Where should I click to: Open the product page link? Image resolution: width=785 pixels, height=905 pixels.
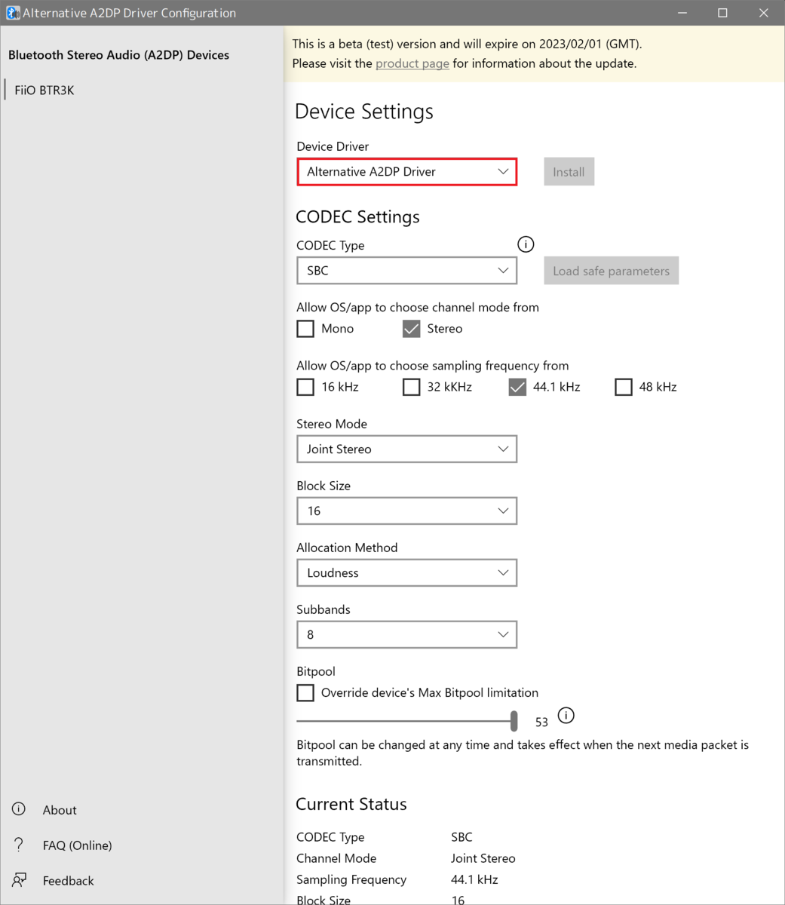pos(412,63)
